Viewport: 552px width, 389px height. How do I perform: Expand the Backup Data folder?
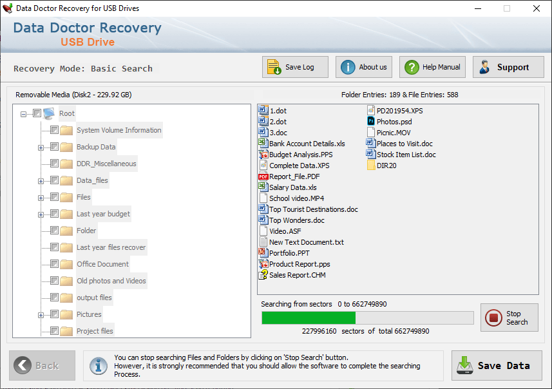pyautogui.click(x=41, y=147)
